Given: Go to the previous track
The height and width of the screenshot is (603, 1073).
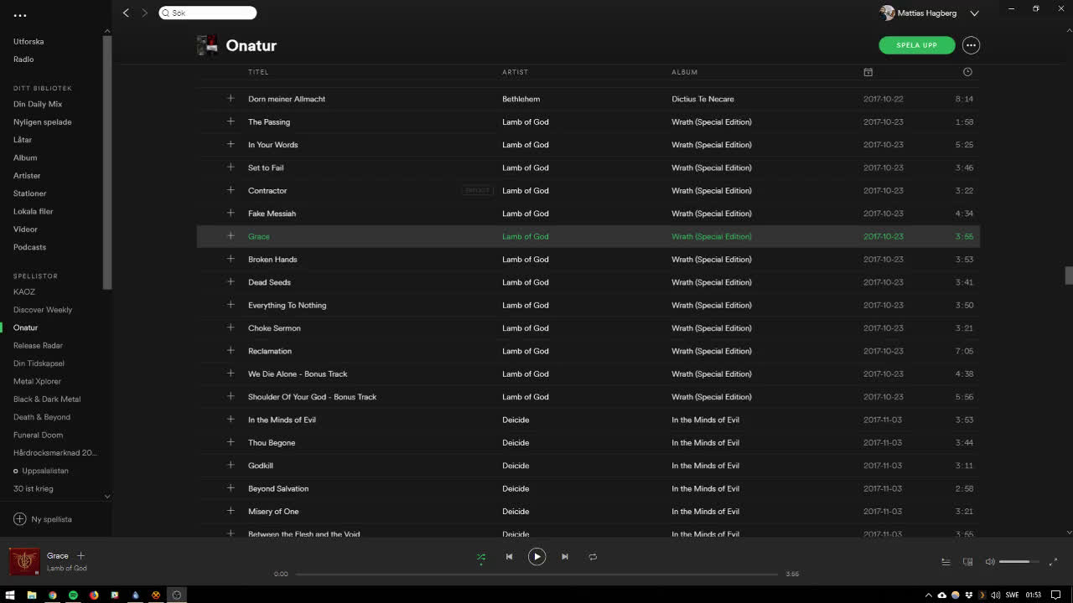Looking at the screenshot, I should click(509, 557).
